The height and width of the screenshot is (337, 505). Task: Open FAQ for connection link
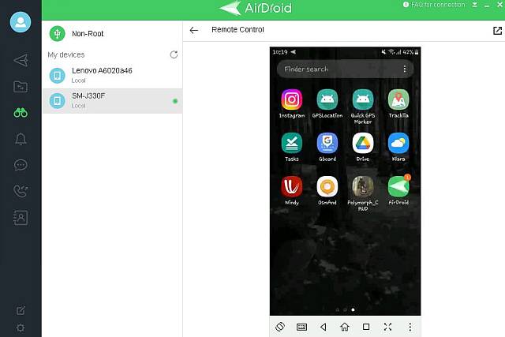434,5
